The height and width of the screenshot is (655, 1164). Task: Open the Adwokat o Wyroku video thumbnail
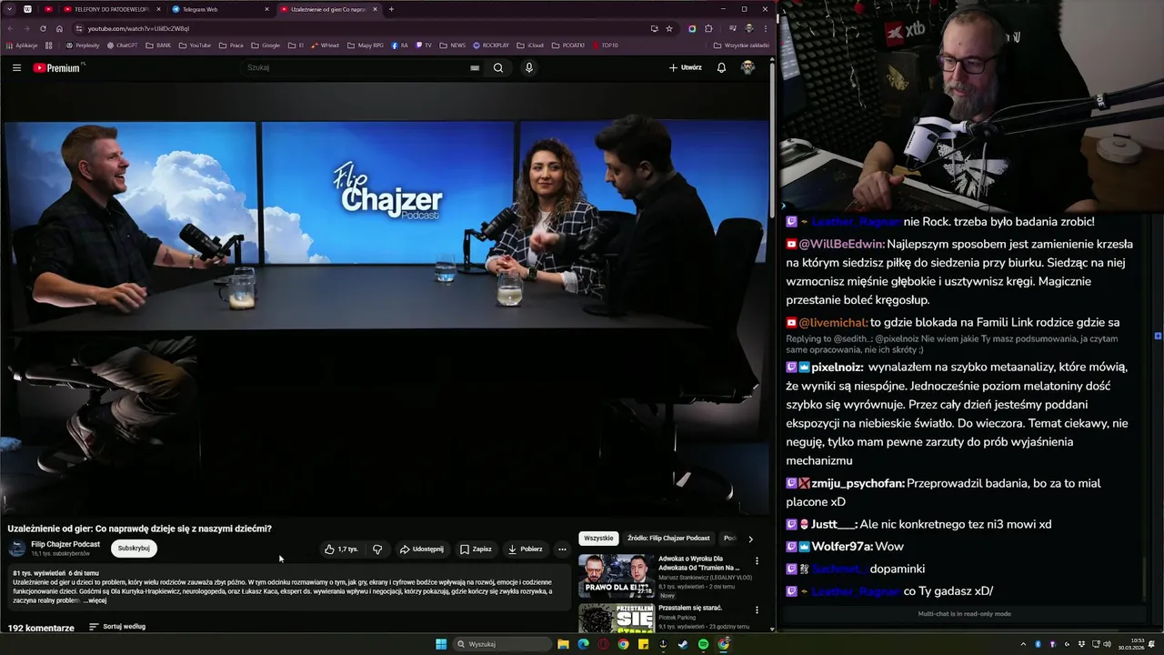pos(616,576)
